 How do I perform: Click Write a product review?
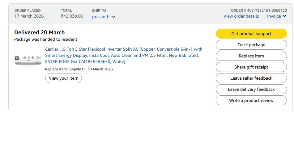click(x=251, y=100)
